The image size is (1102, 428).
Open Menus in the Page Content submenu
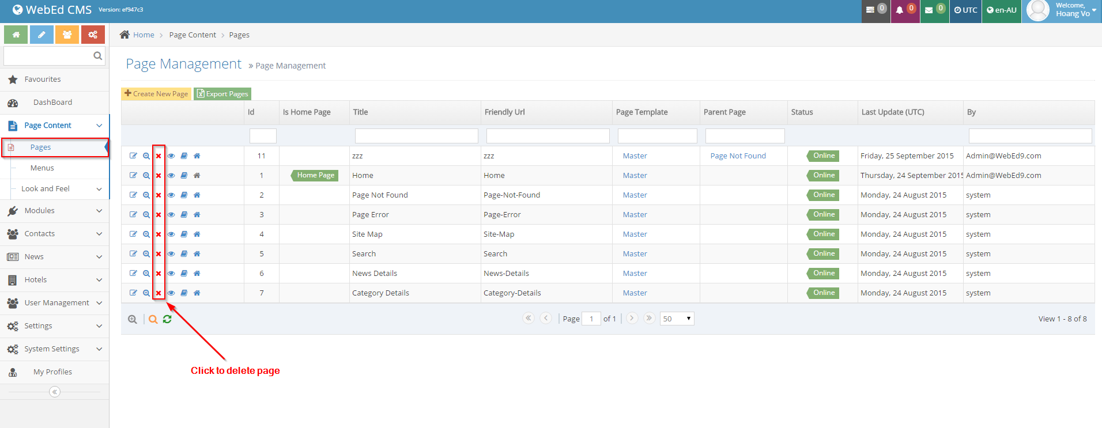coord(42,168)
